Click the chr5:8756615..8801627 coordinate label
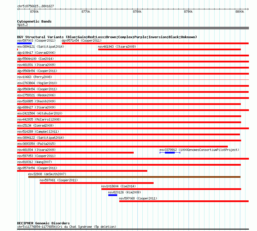257x231 pixels. click(36, 6)
